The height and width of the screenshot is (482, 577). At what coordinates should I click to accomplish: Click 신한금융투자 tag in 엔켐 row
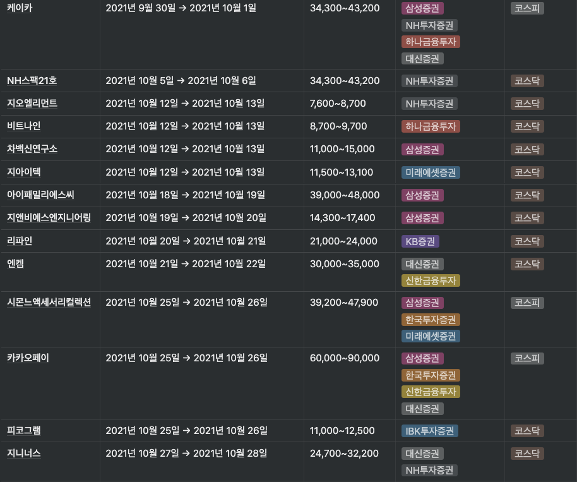(431, 280)
